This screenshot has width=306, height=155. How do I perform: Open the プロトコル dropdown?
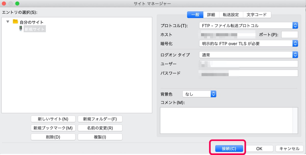(x=248, y=25)
